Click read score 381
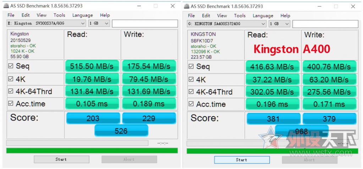 point(274,119)
